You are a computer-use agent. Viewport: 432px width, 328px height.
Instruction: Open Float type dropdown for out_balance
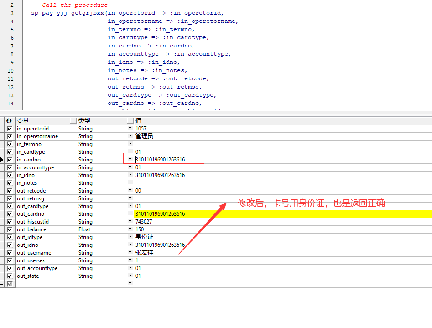point(130,229)
